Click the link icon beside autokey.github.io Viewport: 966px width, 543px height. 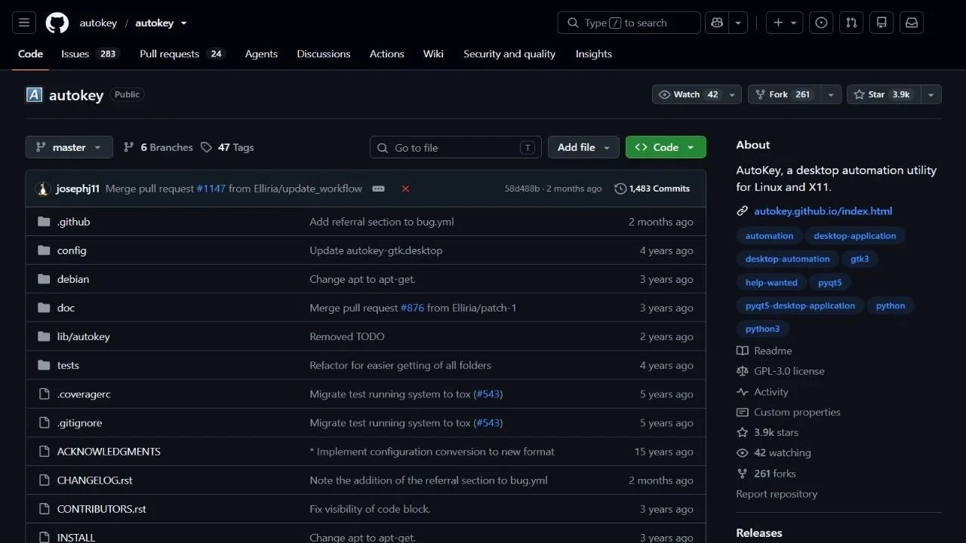coord(743,211)
